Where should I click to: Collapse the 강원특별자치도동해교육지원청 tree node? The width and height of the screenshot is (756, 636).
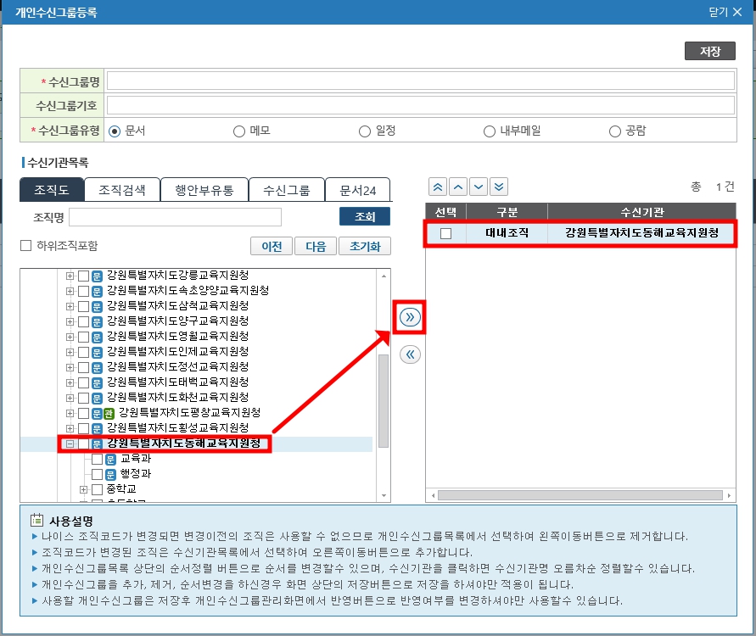[70, 444]
